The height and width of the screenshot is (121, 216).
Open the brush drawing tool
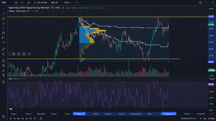[4, 23]
